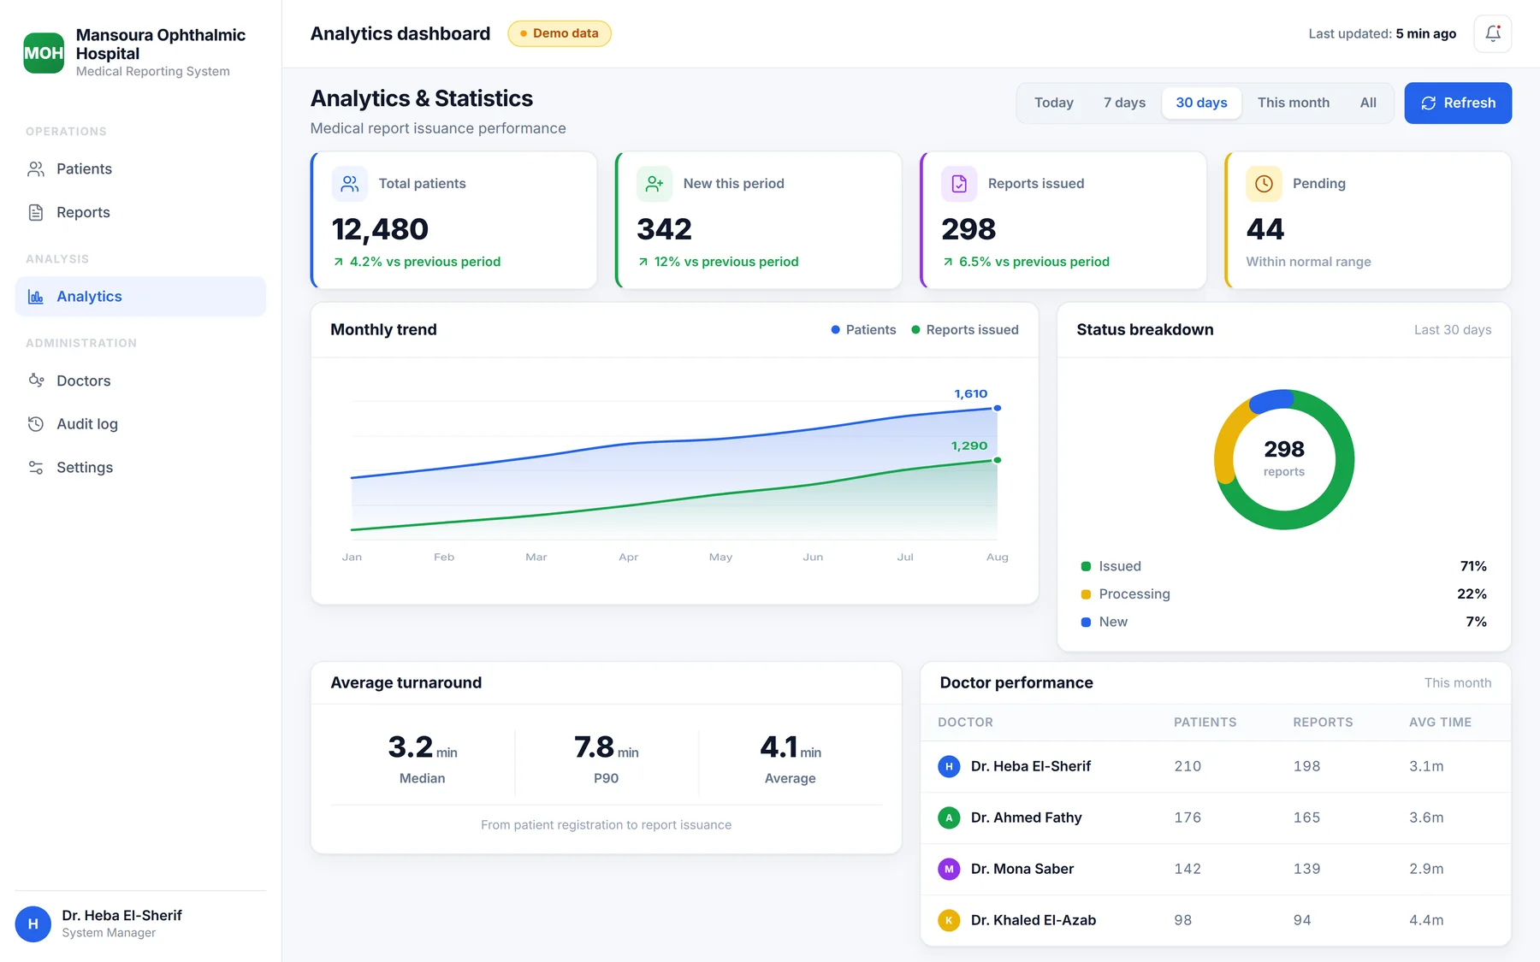Click the REPORTS column header
The height and width of the screenshot is (962, 1540).
[x=1323, y=723]
